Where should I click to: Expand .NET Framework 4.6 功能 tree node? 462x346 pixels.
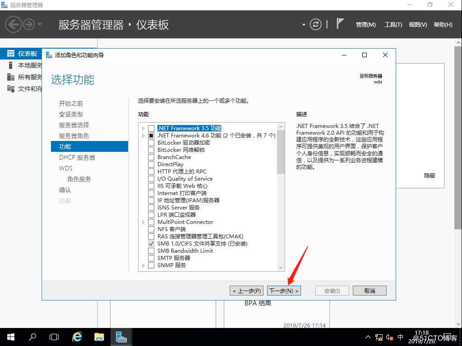click(x=143, y=136)
